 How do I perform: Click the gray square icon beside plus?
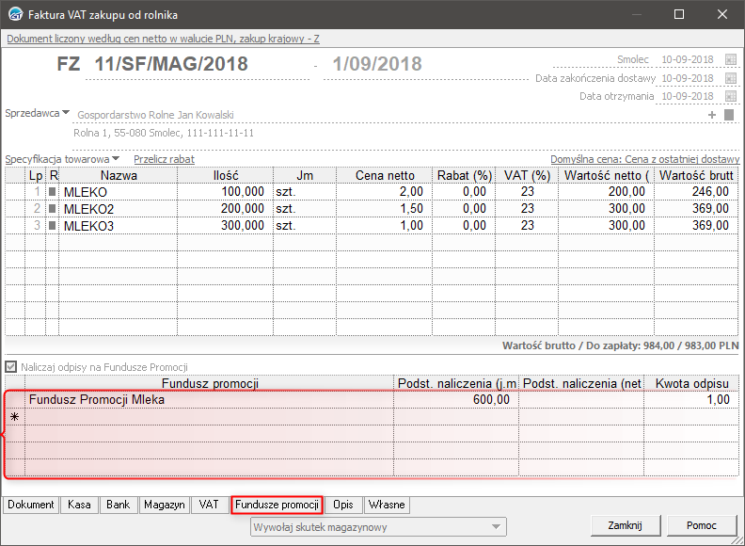coord(728,115)
